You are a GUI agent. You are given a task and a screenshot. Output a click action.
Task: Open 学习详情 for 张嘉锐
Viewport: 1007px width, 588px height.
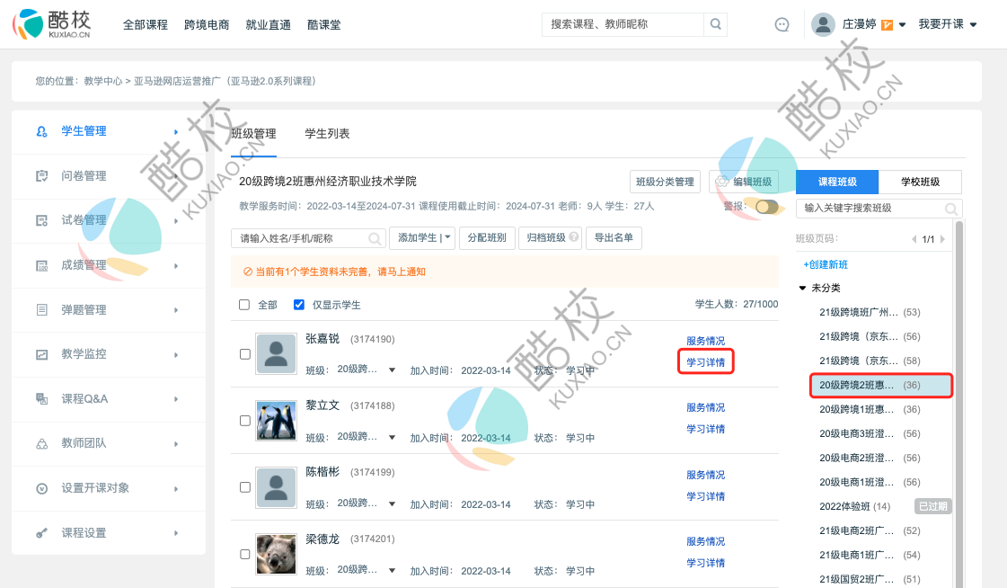click(705, 362)
